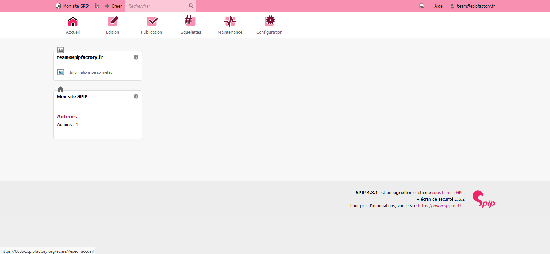Click the ID card icon above the team@spipfactory.fr box

[x=61, y=50]
